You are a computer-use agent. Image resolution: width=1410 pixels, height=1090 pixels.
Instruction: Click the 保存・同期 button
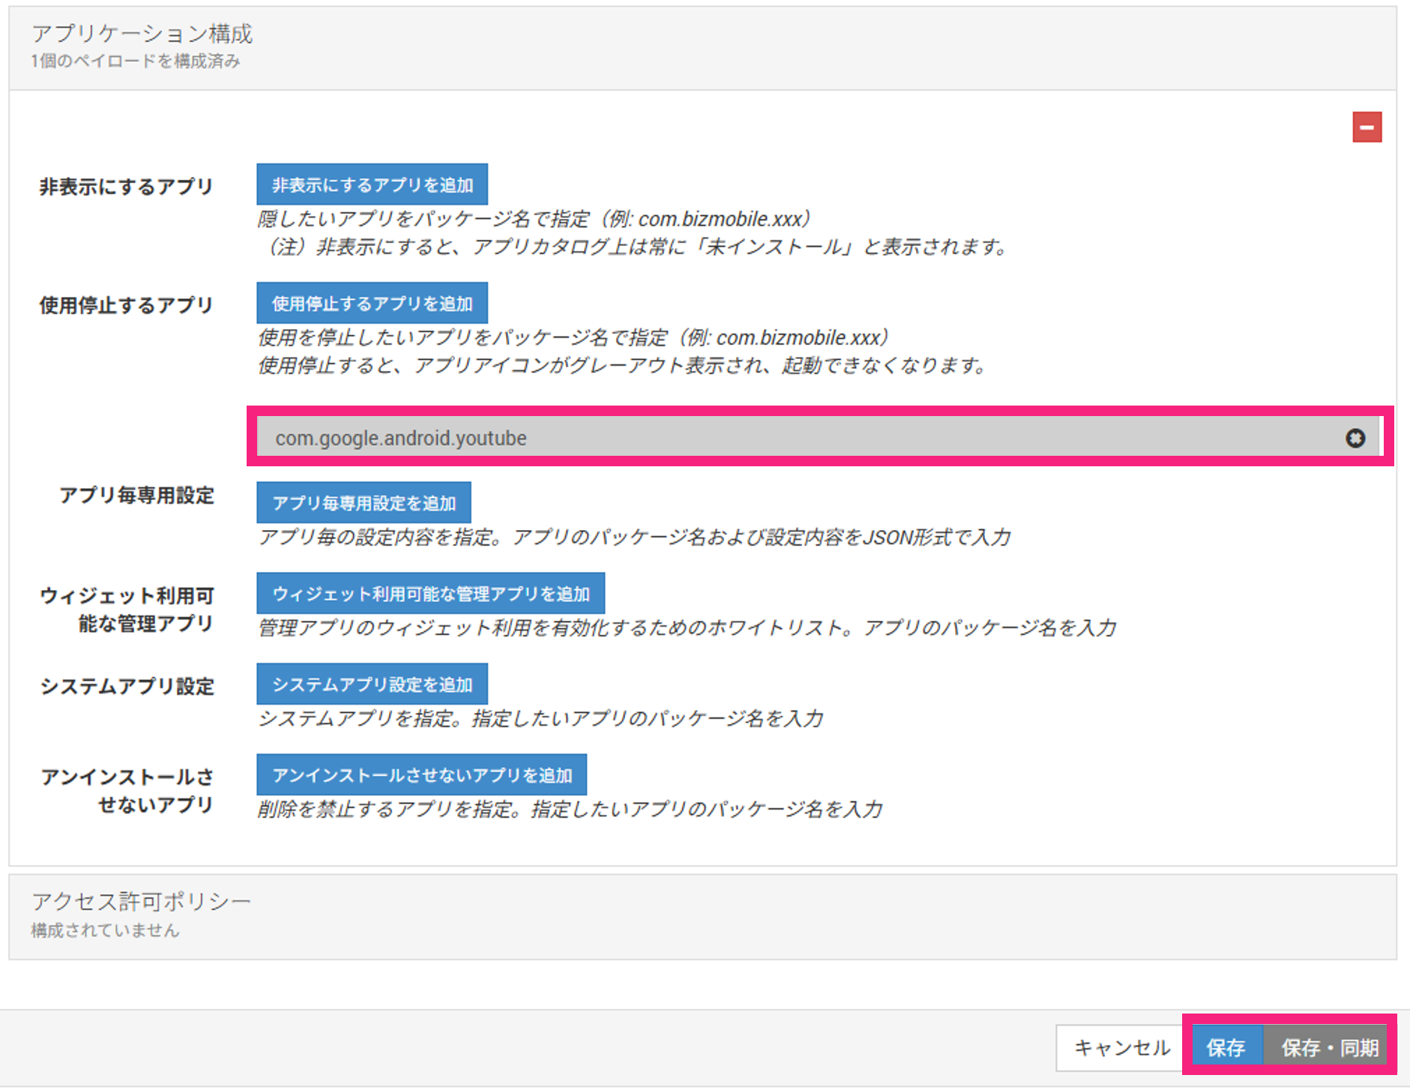[x=1328, y=1047]
